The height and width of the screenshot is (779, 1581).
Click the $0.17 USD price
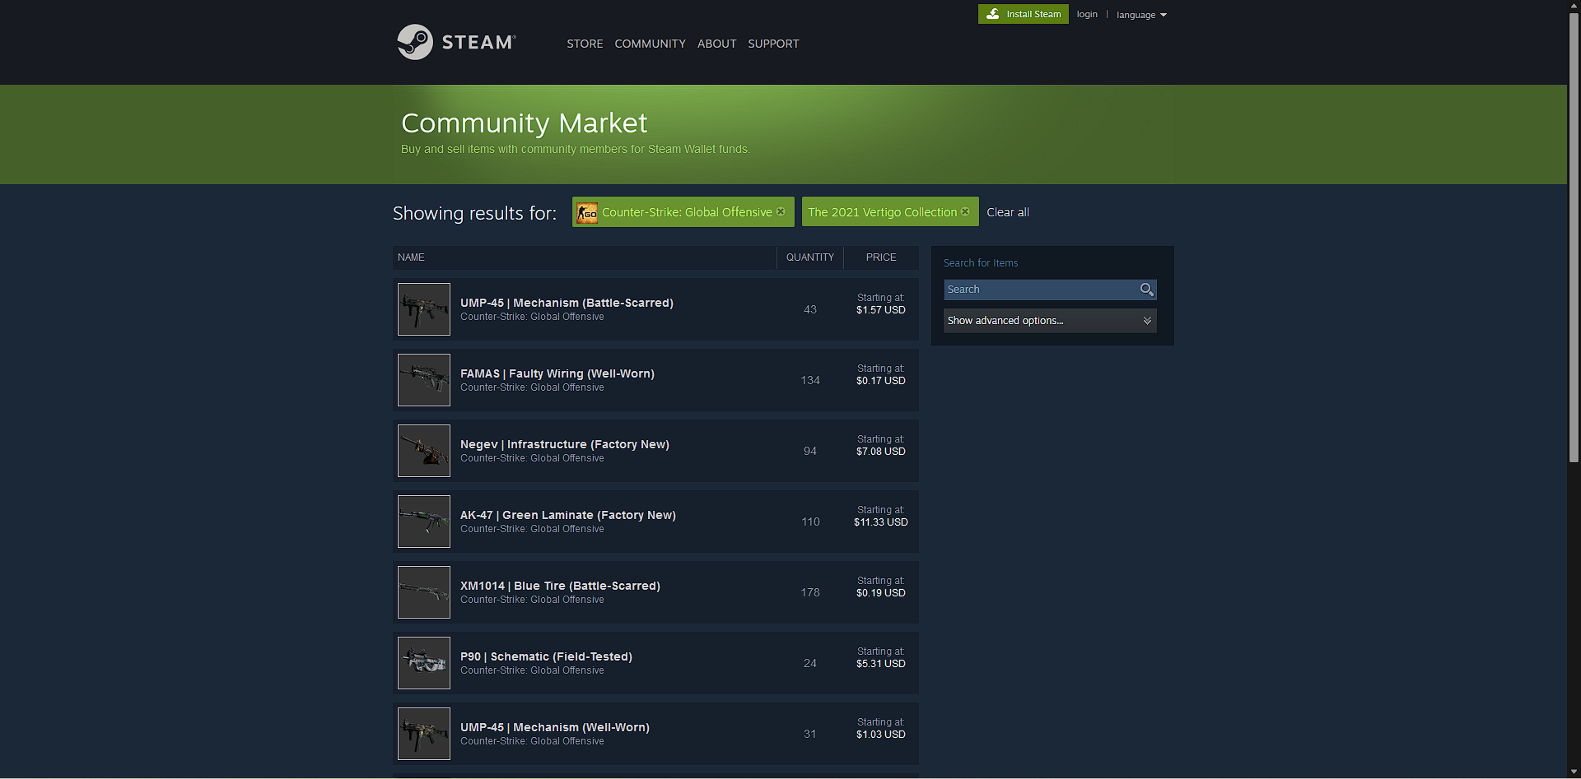point(881,381)
